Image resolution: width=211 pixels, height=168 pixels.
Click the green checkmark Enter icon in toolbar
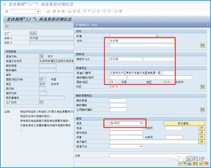pos(7,11)
